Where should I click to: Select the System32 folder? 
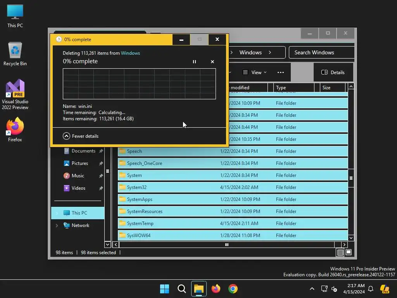tap(233, 187)
